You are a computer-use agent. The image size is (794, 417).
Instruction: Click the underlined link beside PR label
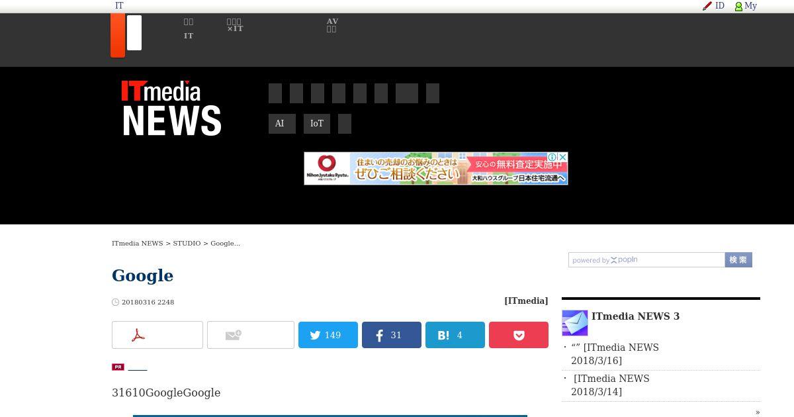pyautogui.click(x=138, y=367)
